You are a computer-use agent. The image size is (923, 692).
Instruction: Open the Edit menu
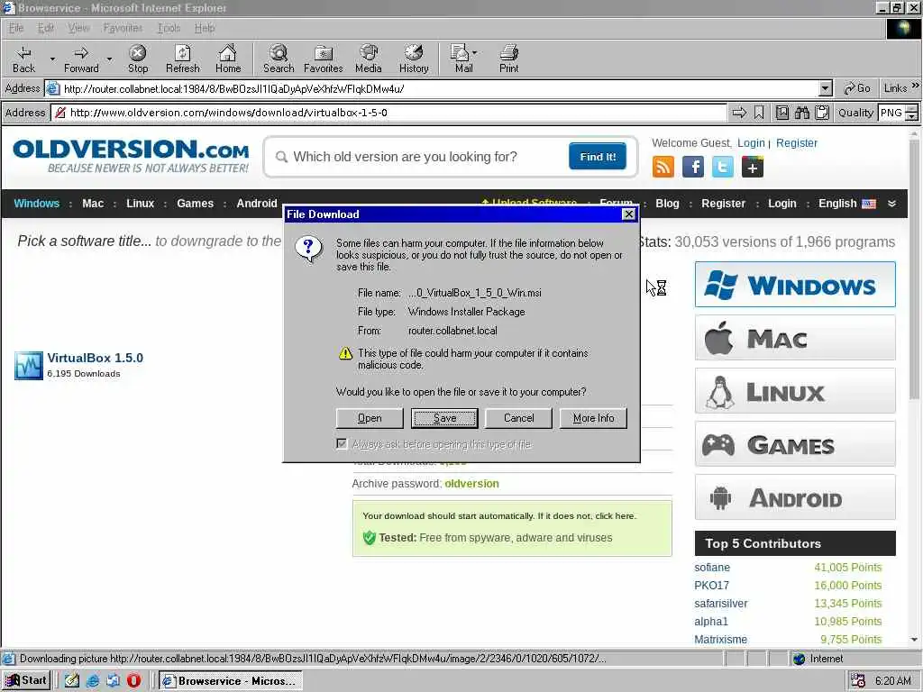click(45, 28)
